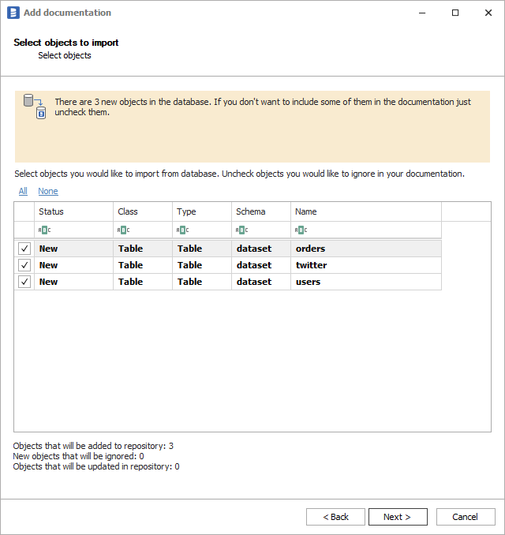Click the All link to select everything
The image size is (505, 535).
point(23,191)
